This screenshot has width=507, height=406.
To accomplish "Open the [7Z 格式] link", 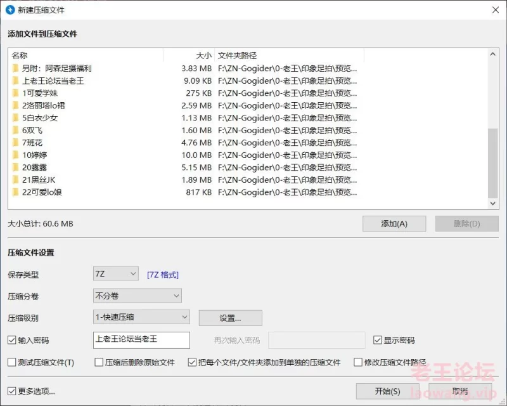I will pyautogui.click(x=163, y=275).
